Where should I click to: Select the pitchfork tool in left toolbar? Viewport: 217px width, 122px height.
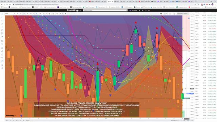(x=2, y=20)
